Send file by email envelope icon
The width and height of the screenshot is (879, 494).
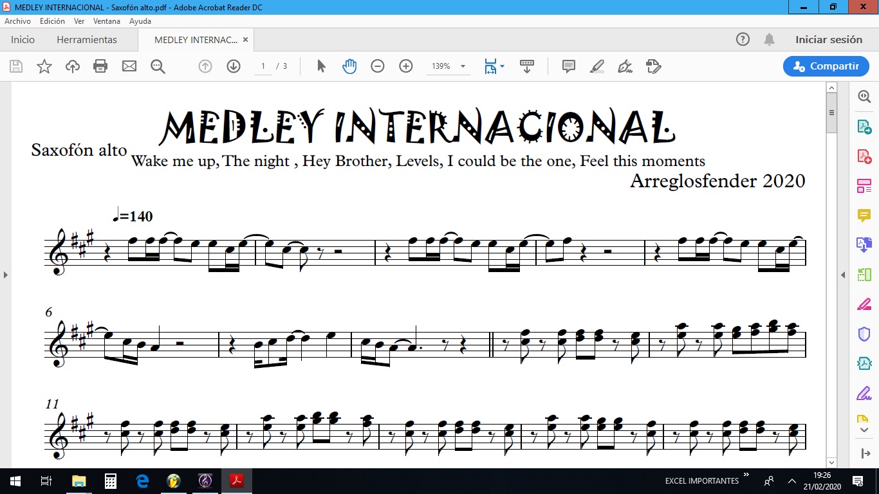click(x=129, y=66)
